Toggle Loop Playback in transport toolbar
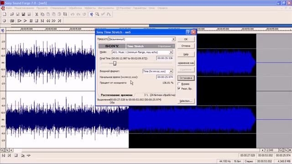This screenshot has height=164, width=292. tap(12, 20)
